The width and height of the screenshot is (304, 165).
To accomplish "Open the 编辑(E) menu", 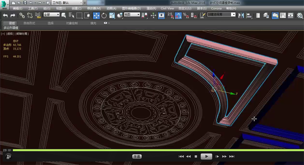I will [x=17, y=8].
